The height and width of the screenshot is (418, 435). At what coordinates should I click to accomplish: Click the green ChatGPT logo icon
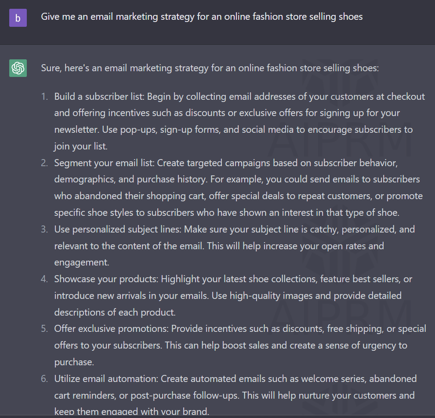point(18,68)
